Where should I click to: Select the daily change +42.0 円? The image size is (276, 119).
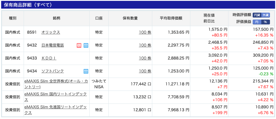click(219, 61)
